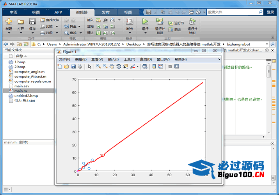Screen dimensions: 279x195
Task: Click the Print (打印) tool
Action: point(46,33)
